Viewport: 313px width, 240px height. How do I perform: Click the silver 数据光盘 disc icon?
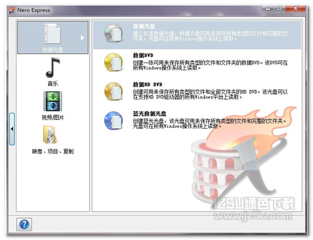[x=113, y=33]
